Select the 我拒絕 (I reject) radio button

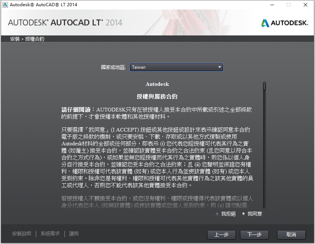point(217,214)
